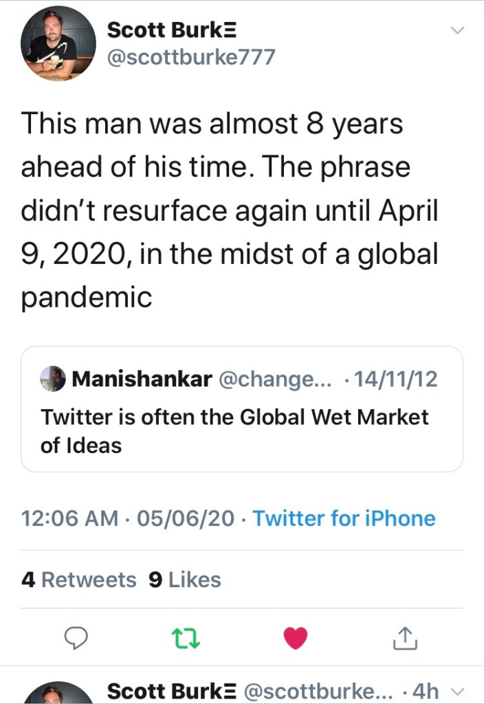This screenshot has width=484, height=704.
Task: Open the quoted Manishankar tweet
Action: coord(241,431)
